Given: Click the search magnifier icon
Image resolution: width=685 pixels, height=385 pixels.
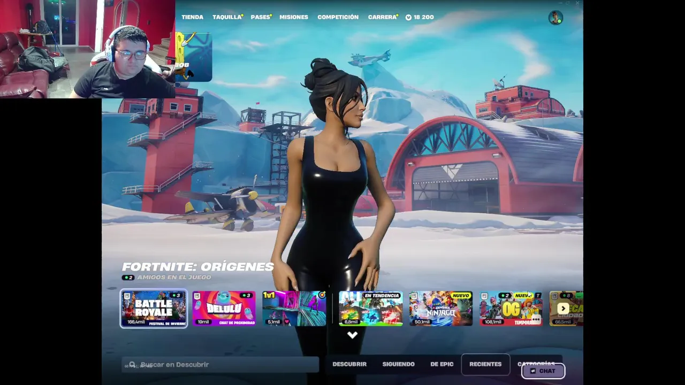Looking at the screenshot, I should click(x=132, y=365).
